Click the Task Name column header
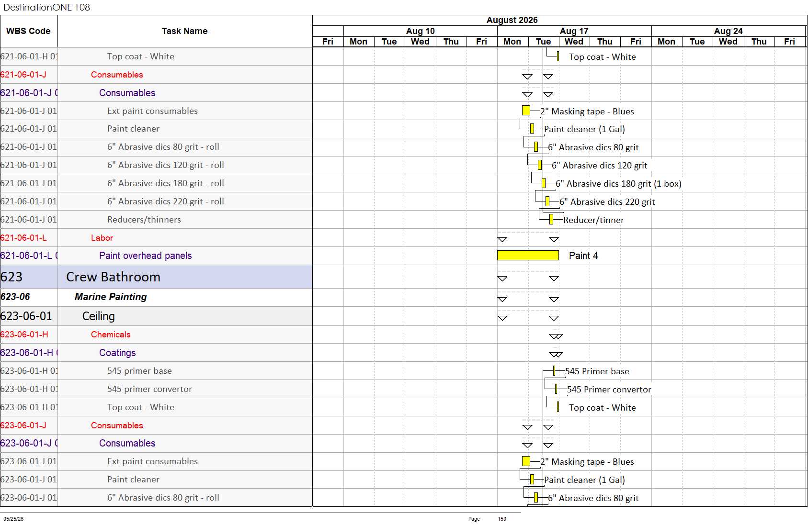Image resolution: width=808 pixels, height=525 pixels. pyautogui.click(x=185, y=31)
